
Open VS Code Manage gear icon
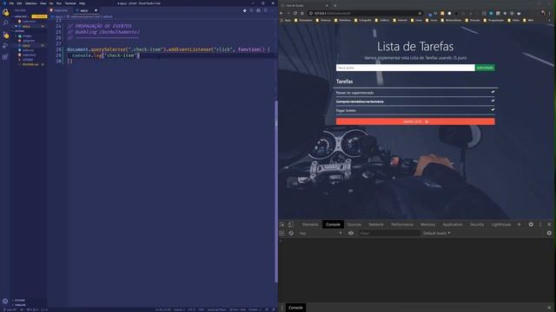[5, 301]
